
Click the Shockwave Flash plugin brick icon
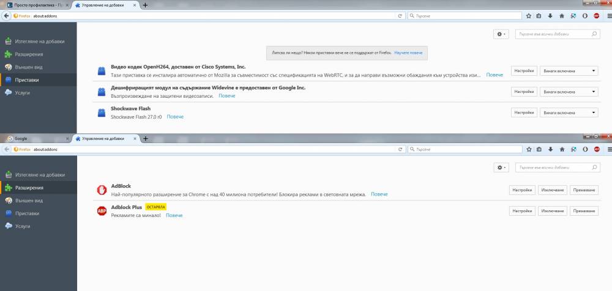[102, 112]
